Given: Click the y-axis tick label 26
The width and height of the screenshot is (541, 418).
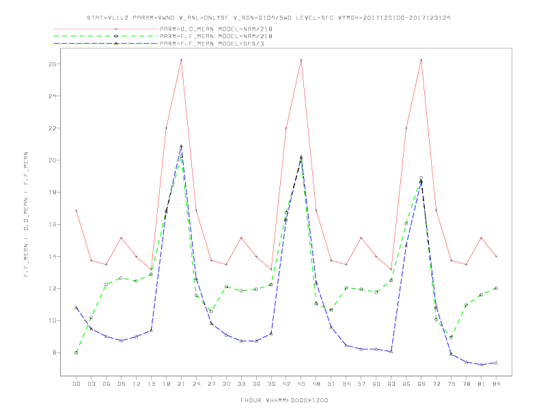Looking at the screenshot, I should pyautogui.click(x=53, y=64).
